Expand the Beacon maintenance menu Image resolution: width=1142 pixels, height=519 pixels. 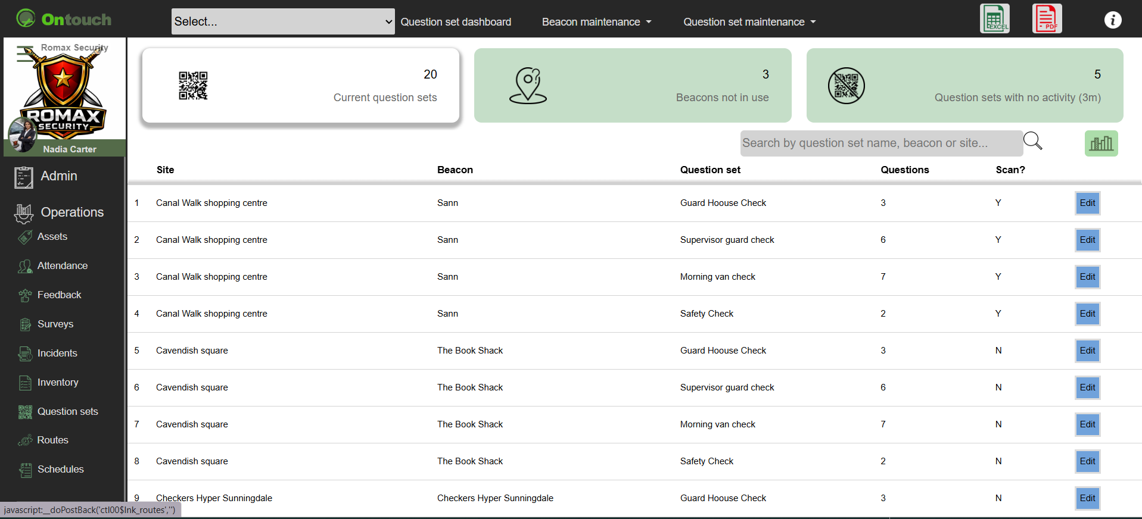coord(596,22)
